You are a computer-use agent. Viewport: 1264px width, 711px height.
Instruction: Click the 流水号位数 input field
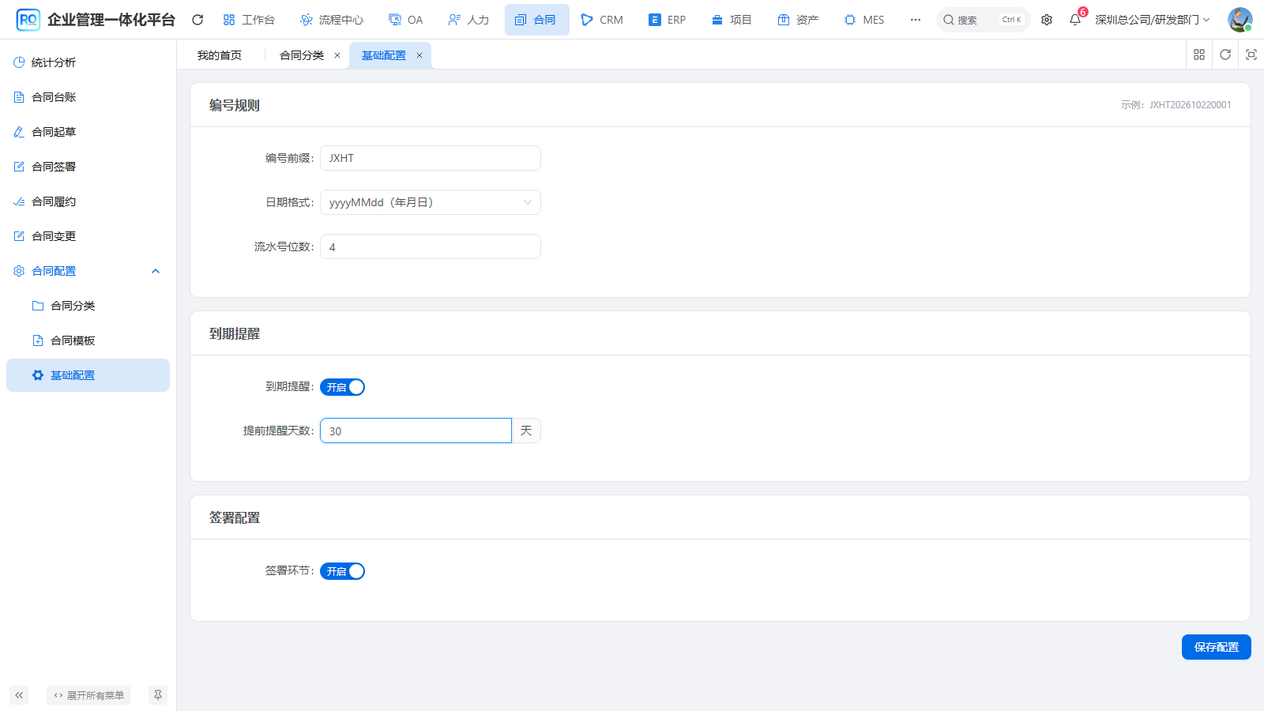pos(431,246)
